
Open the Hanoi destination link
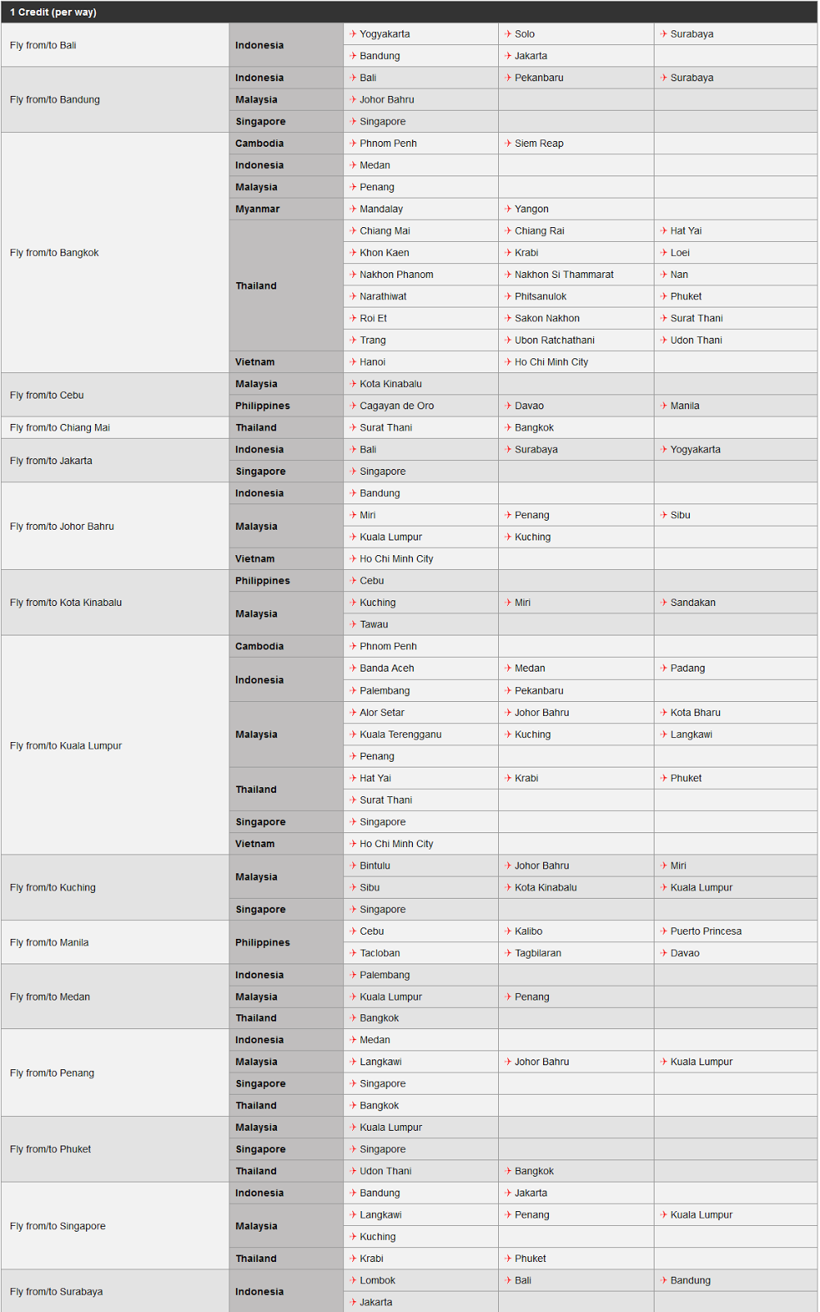[x=372, y=362]
